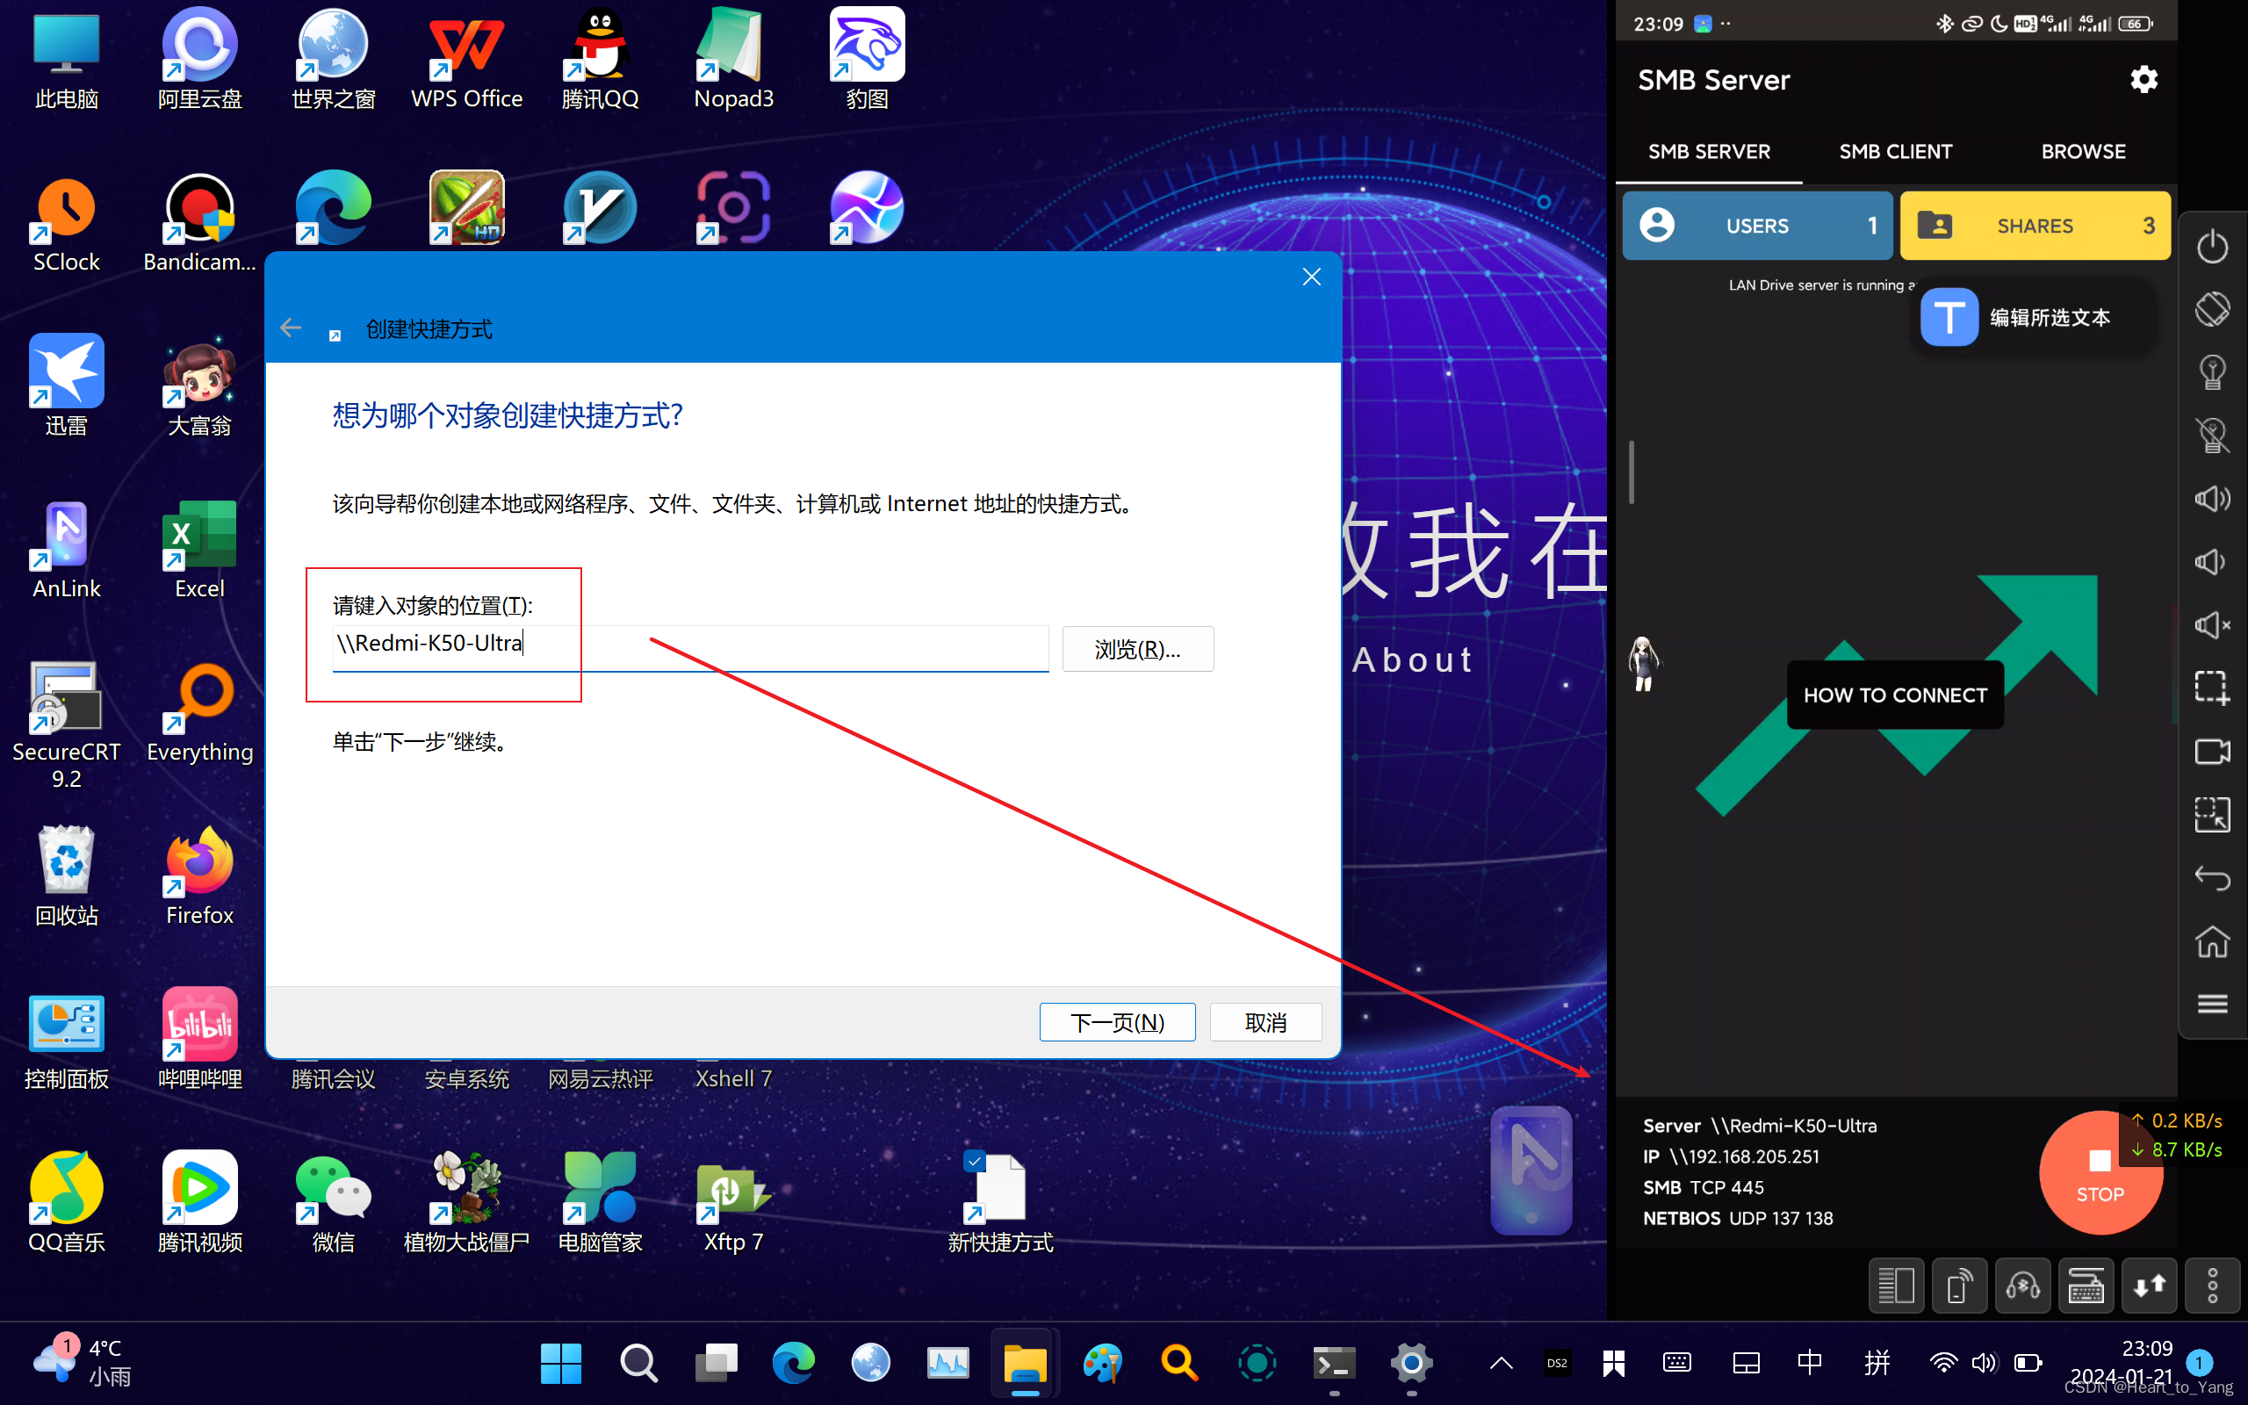Click HOW TO CONNECT button
This screenshot has width=2248, height=1405.
1895,695
